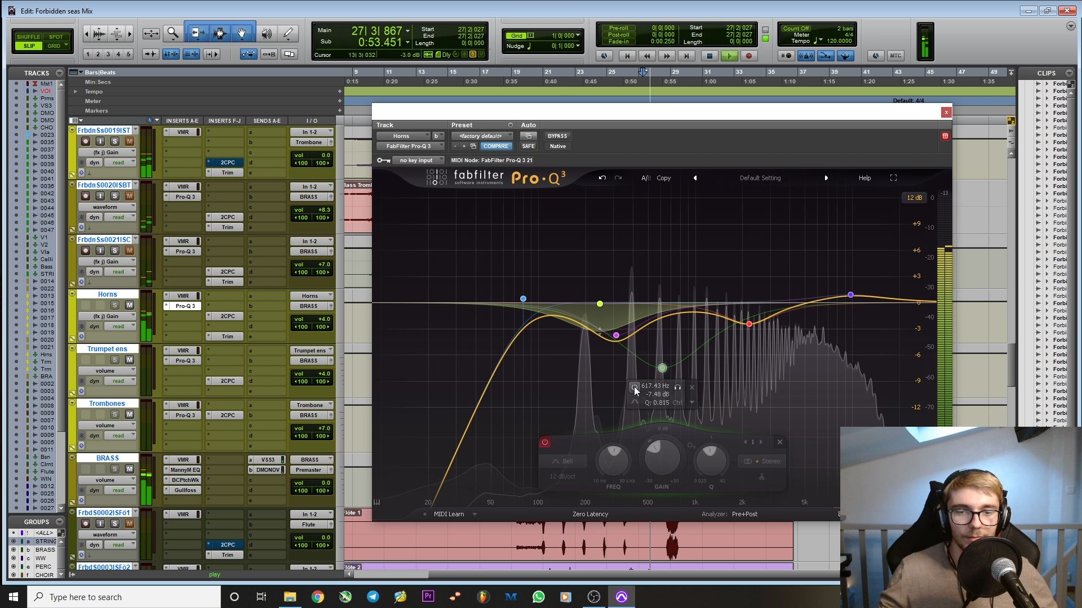Click the Undo arrow in Pro-Q 3
The height and width of the screenshot is (608, 1082).
pyautogui.click(x=601, y=177)
